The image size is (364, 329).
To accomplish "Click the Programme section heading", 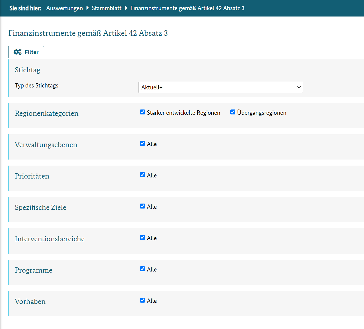I will (x=33, y=270).
